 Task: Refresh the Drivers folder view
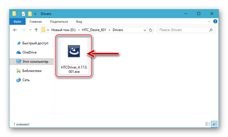pyautogui.click(x=151, y=30)
